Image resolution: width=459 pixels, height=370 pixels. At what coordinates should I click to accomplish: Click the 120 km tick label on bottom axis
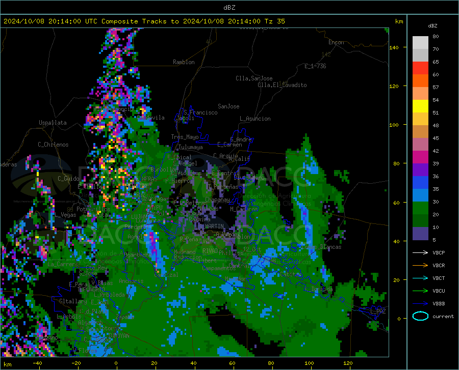[348, 363]
